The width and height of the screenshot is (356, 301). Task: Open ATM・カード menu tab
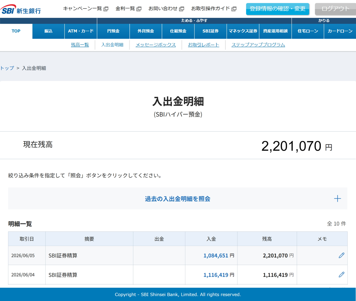[x=81, y=31]
